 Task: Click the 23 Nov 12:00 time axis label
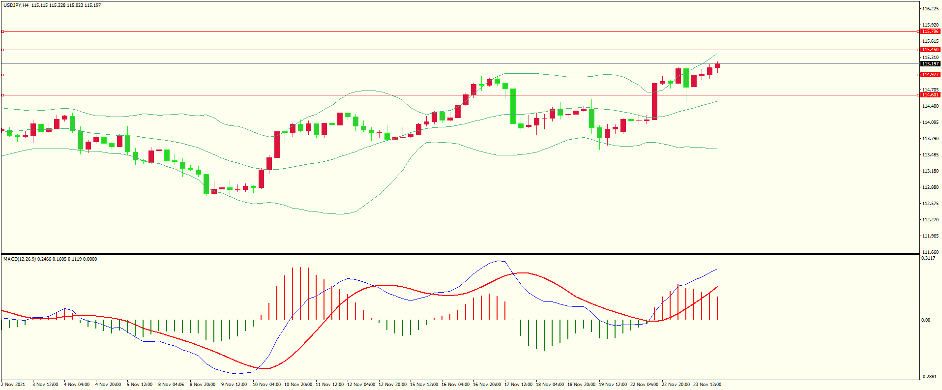click(707, 384)
